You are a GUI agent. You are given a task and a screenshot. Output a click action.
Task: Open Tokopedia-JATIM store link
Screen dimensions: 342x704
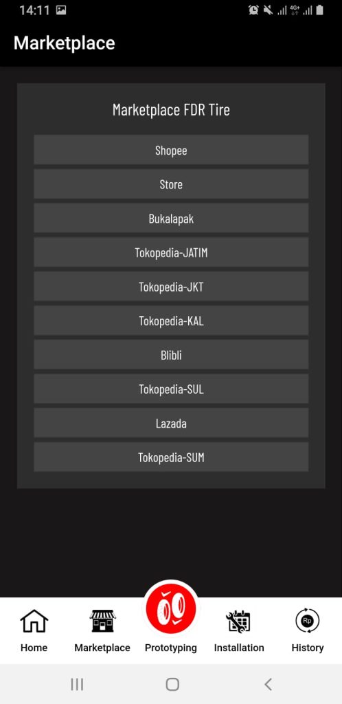click(171, 252)
